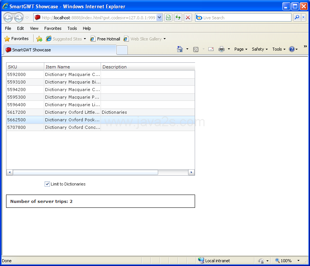Expand the zoom level dropdown arrow
Image resolution: width=310 pixels, height=266 pixels.
298,261
